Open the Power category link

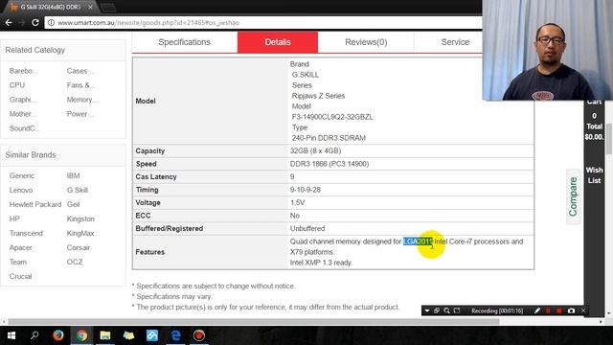coord(80,114)
